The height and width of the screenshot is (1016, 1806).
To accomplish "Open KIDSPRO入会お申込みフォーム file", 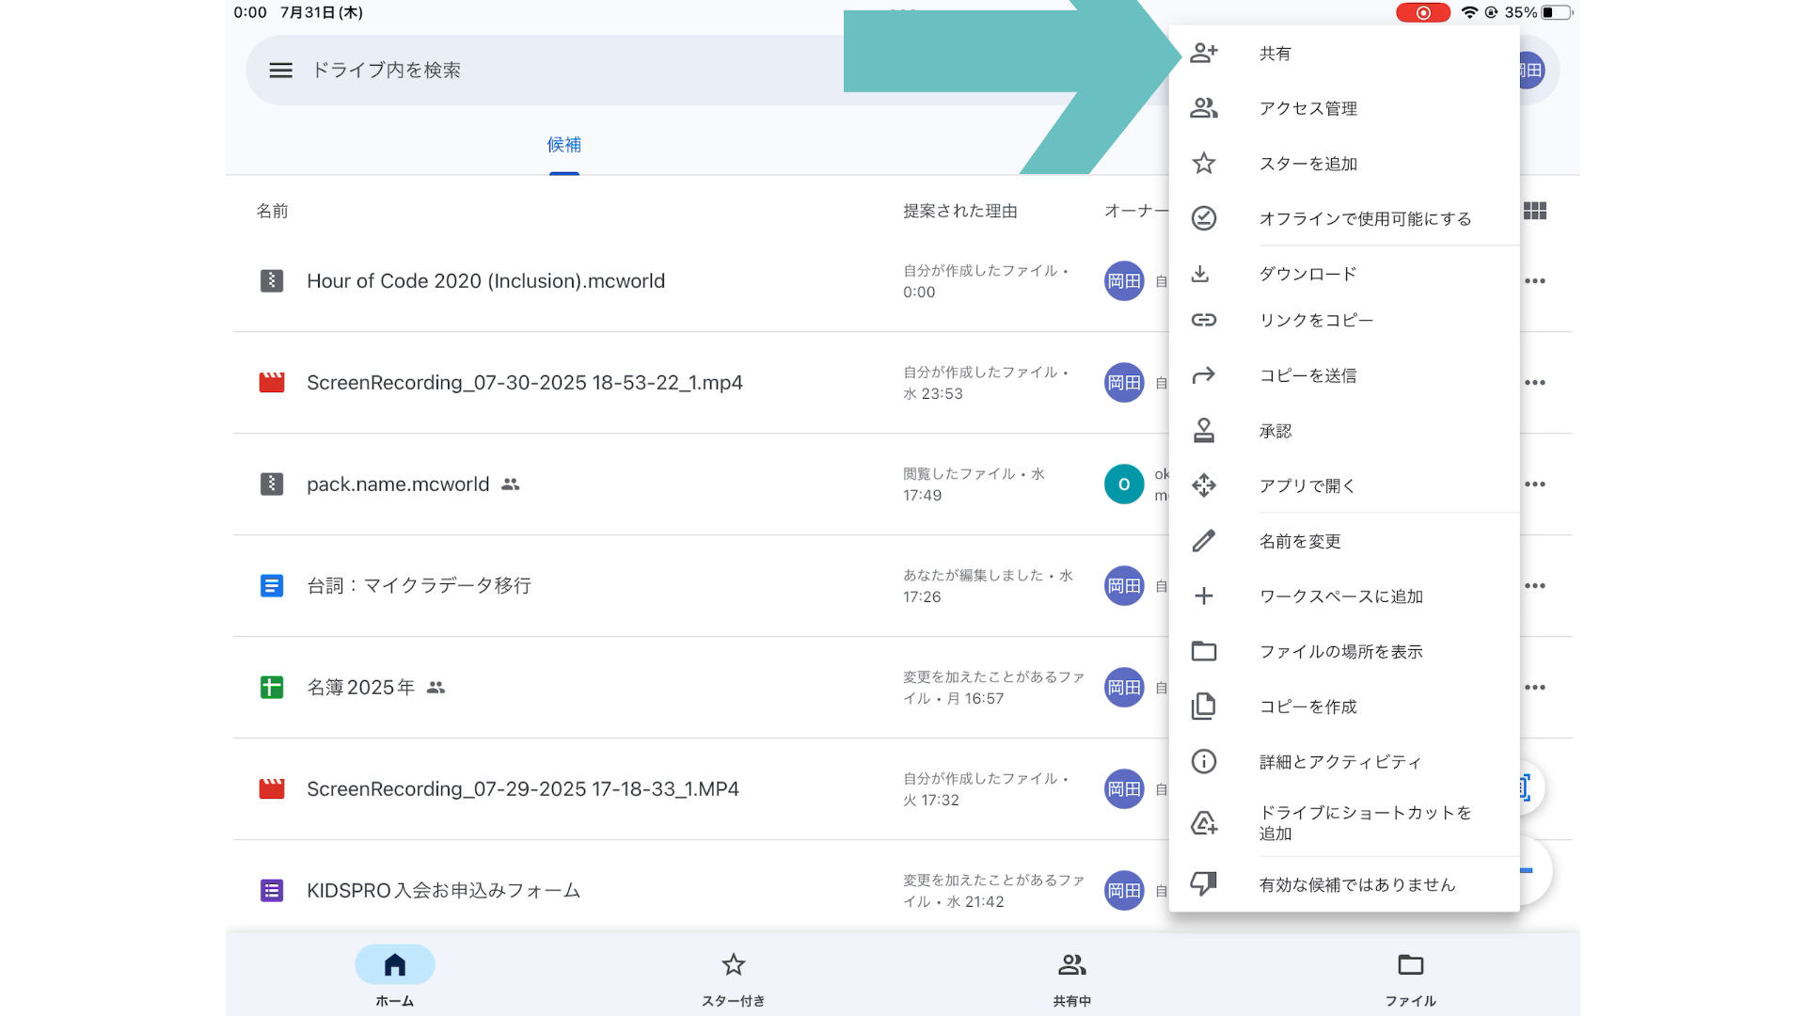I will [x=443, y=891].
